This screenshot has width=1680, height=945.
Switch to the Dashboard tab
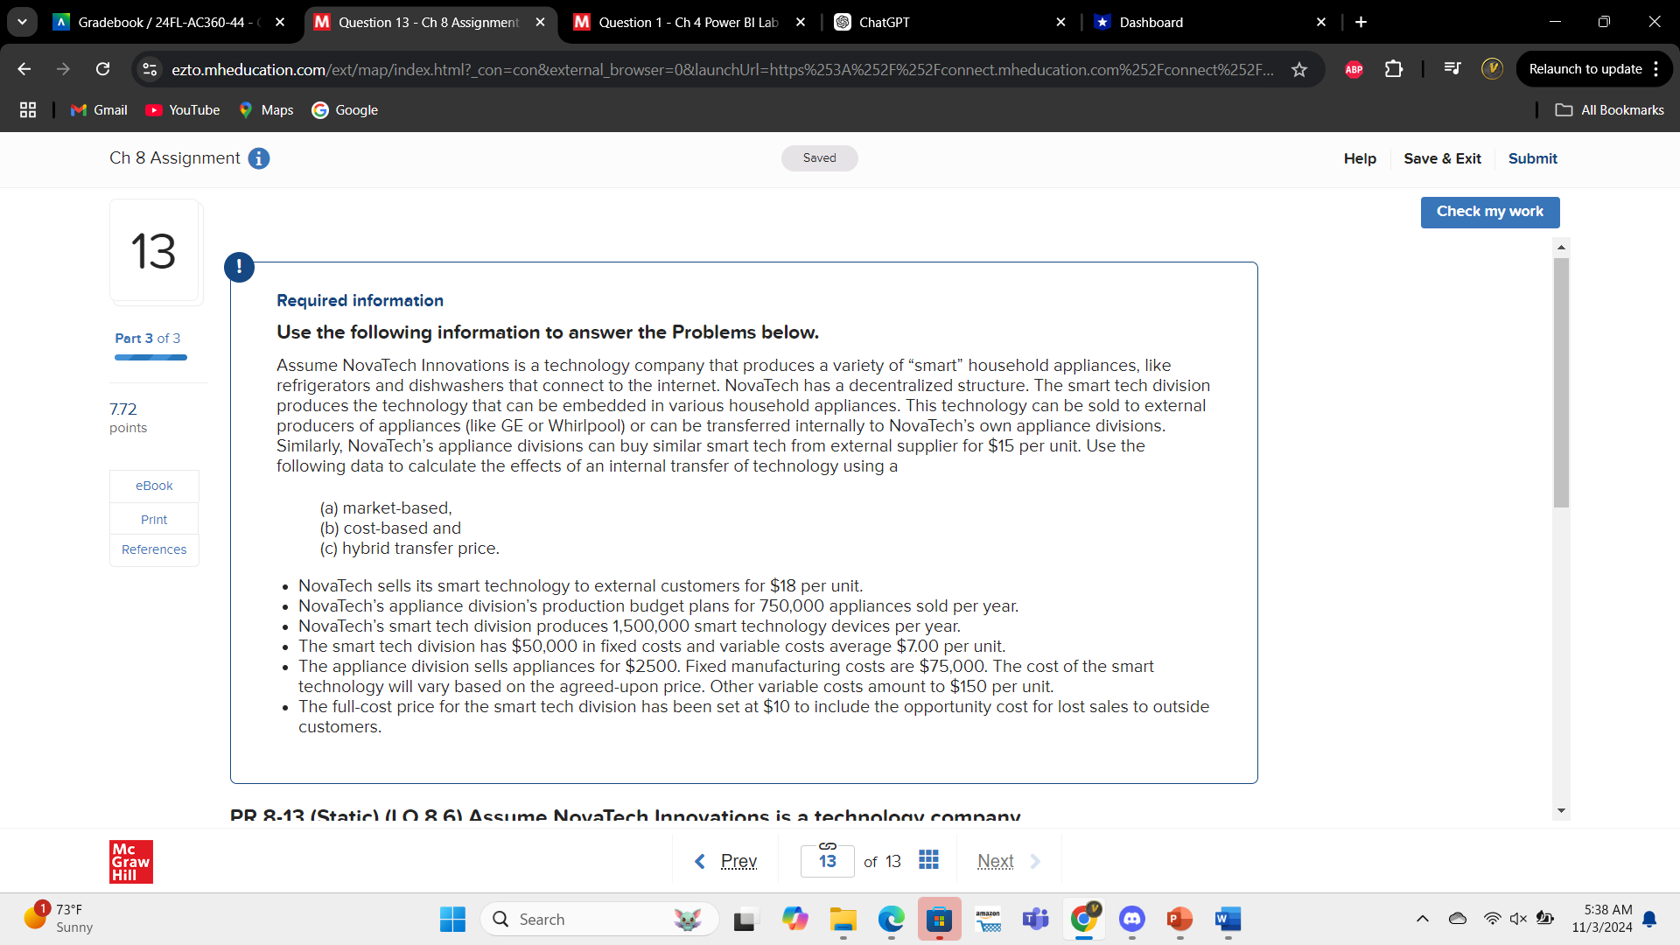(x=1155, y=22)
